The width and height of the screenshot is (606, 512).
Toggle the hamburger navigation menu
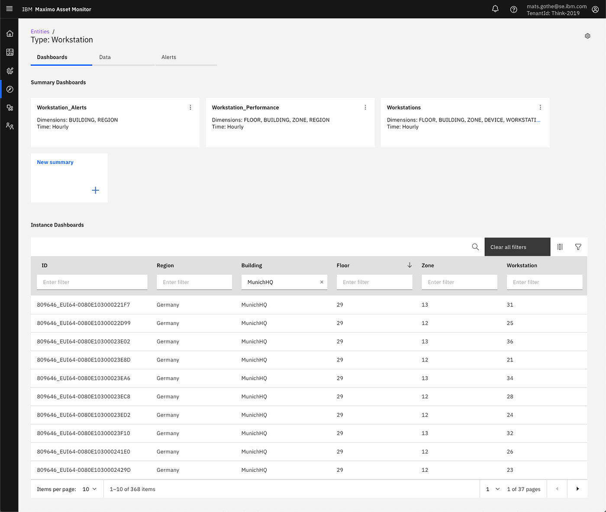(9, 9)
